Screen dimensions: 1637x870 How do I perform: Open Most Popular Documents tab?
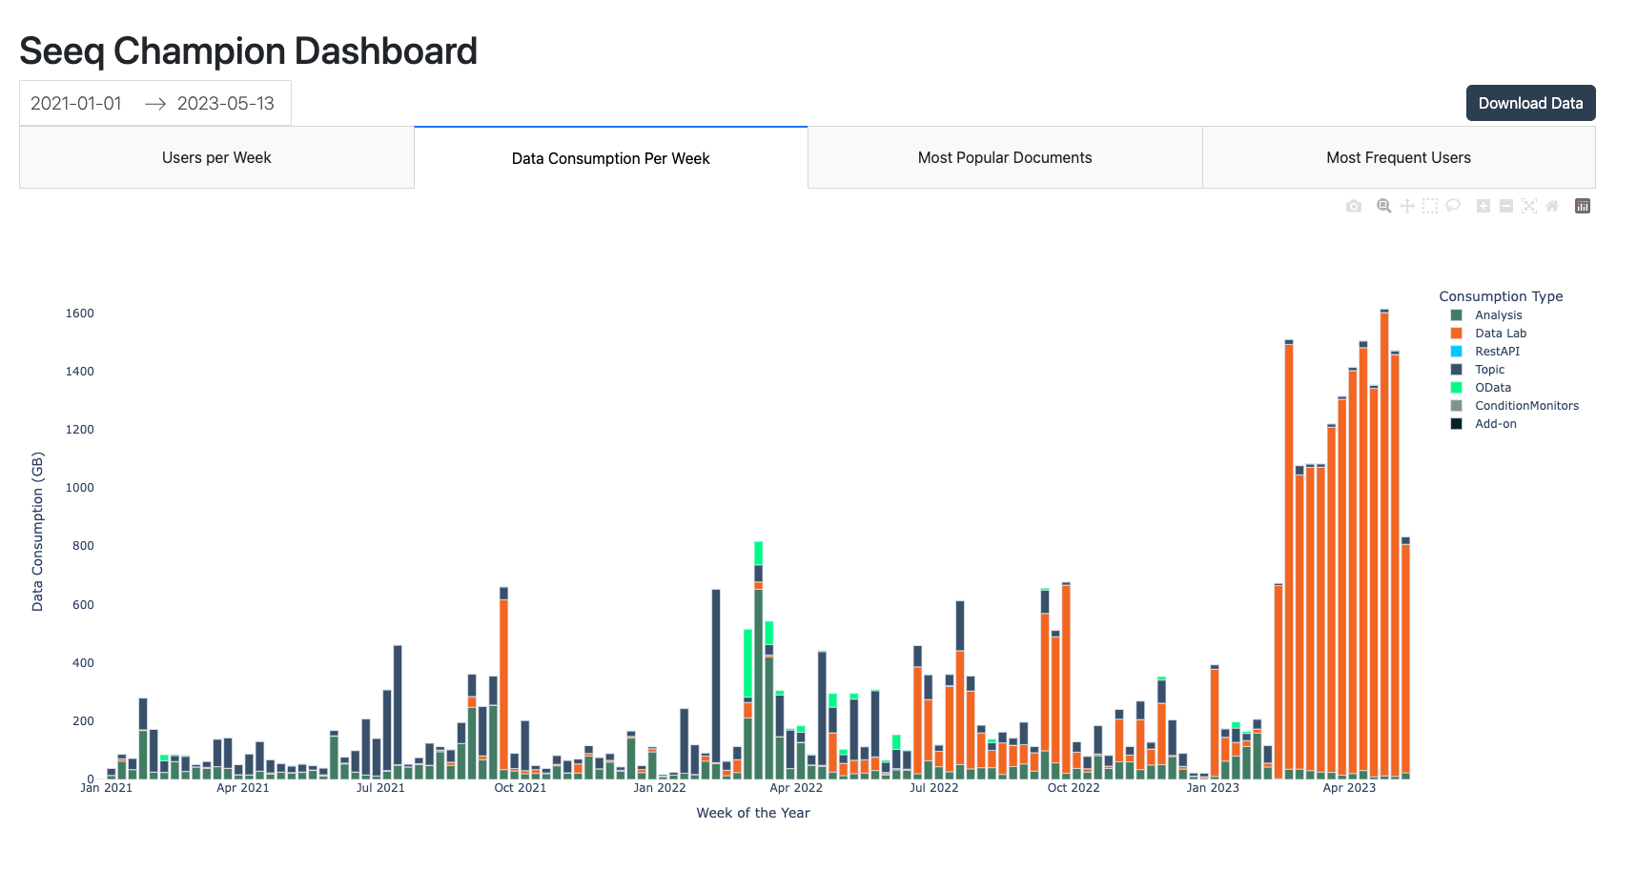[x=1005, y=157]
